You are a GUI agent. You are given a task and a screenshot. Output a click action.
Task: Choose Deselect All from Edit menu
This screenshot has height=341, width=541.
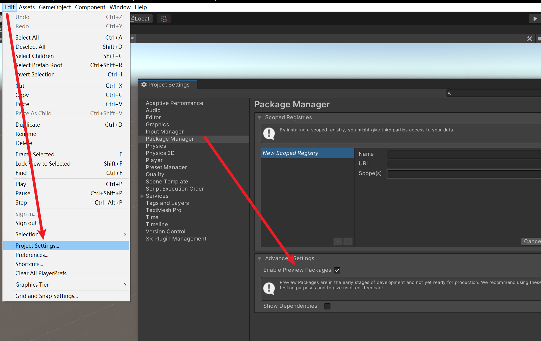pyautogui.click(x=66, y=47)
